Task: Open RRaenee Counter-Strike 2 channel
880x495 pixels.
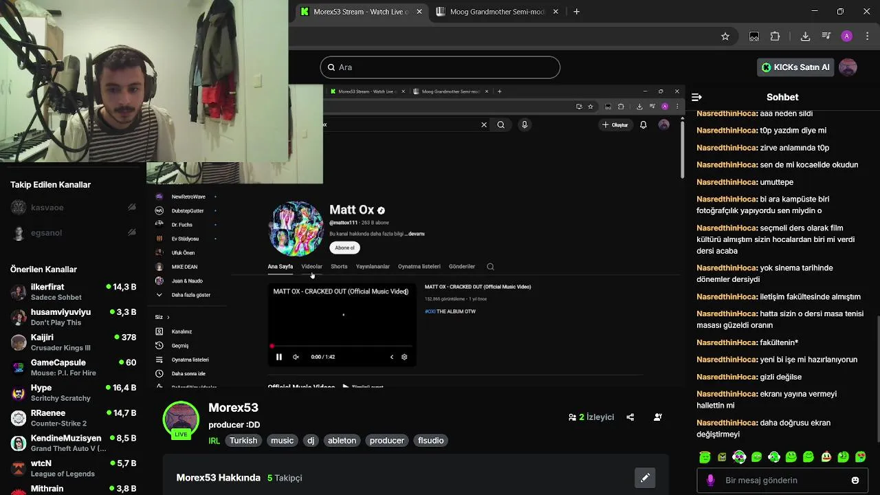Action: click(73, 418)
